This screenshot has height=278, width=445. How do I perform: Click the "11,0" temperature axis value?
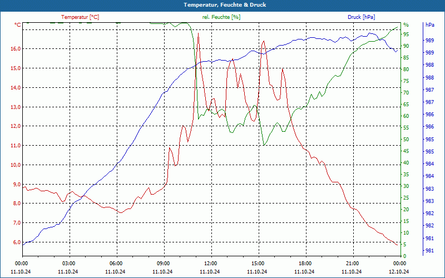coord(16,146)
